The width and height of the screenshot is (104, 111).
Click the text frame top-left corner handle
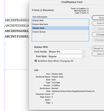[x=5, y=18]
